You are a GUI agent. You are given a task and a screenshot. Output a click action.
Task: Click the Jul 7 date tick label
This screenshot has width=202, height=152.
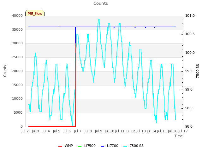[x=78, y=131]
